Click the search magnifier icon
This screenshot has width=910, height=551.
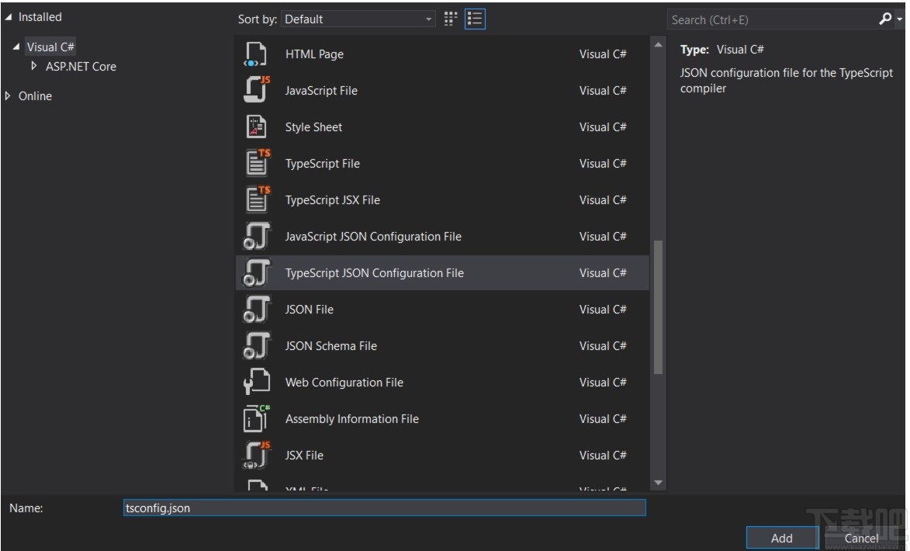[x=885, y=19]
